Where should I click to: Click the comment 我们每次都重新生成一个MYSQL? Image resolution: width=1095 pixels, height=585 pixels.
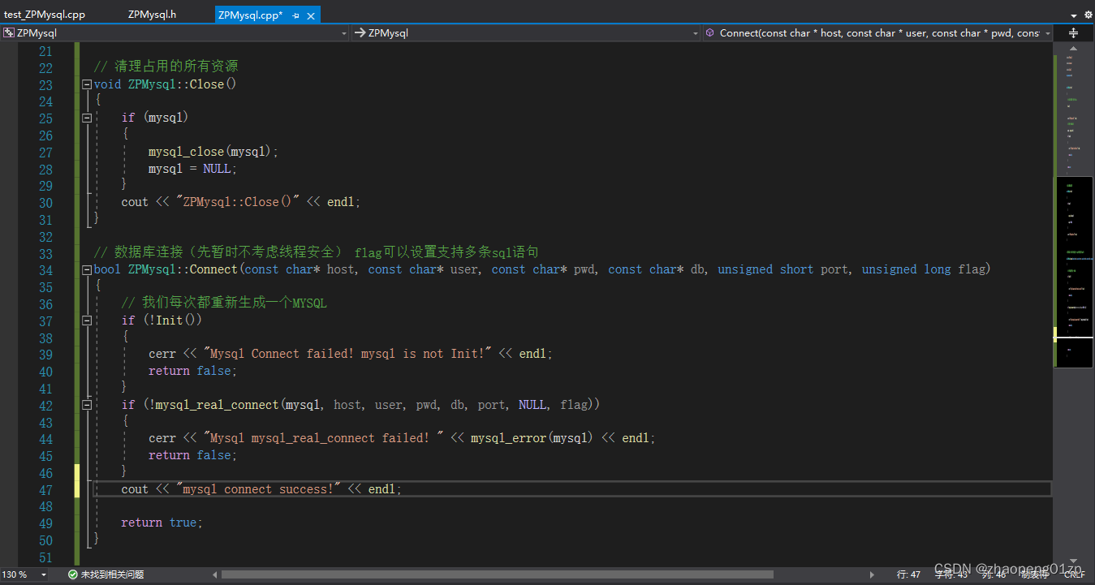pos(224,303)
